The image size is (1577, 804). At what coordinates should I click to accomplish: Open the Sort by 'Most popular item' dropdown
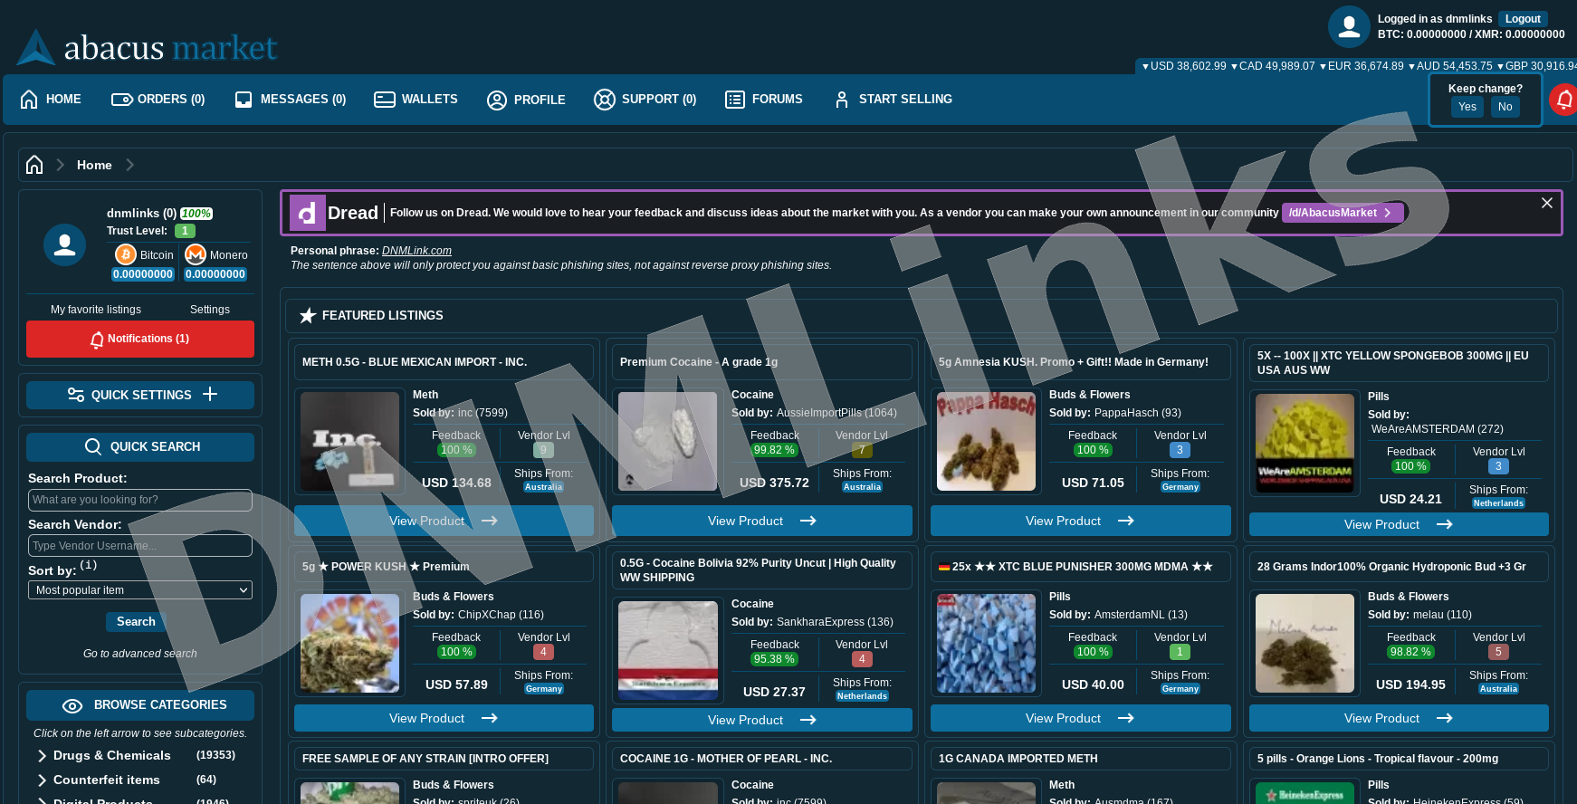[140, 590]
